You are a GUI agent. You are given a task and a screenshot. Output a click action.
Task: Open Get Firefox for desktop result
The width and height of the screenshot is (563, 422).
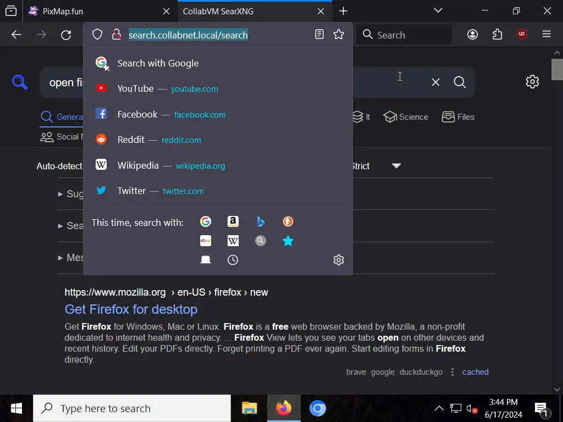[x=131, y=309]
